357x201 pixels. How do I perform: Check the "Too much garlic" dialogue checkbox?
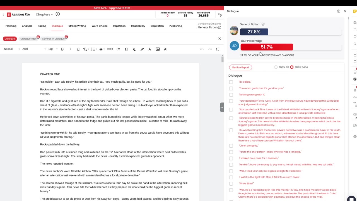[231, 88]
